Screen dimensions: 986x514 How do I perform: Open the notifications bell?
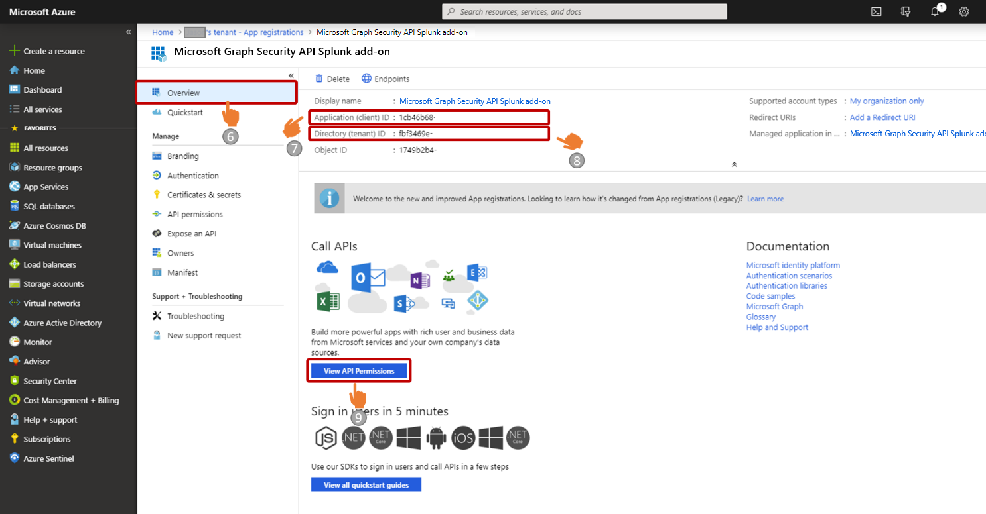pos(935,11)
